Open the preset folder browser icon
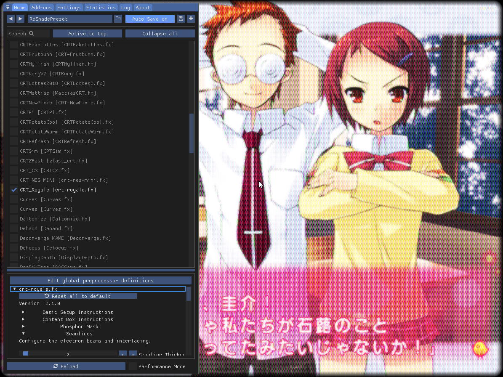 118,19
